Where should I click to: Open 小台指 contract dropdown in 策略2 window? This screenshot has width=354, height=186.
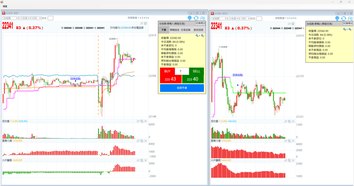(233, 19)
